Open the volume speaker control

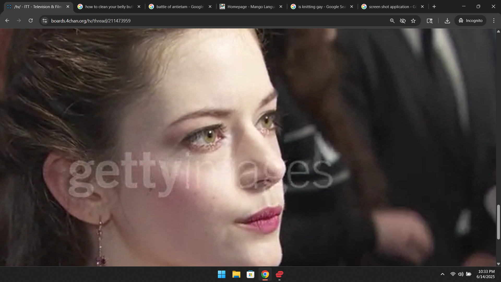pos(461,274)
